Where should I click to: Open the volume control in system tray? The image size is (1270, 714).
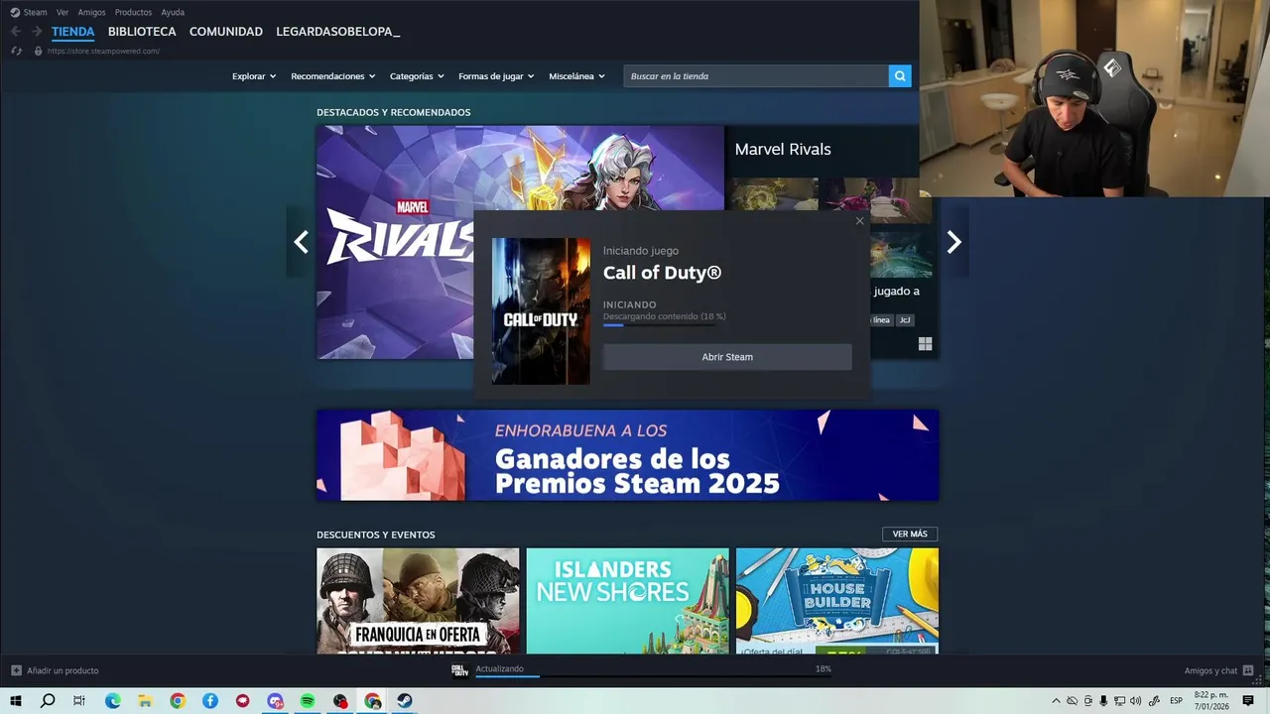pyautogui.click(x=1135, y=701)
